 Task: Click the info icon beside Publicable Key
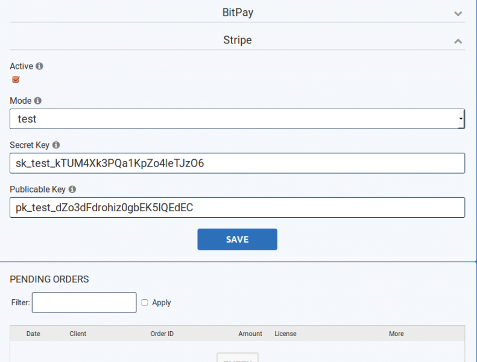click(72, 189)
